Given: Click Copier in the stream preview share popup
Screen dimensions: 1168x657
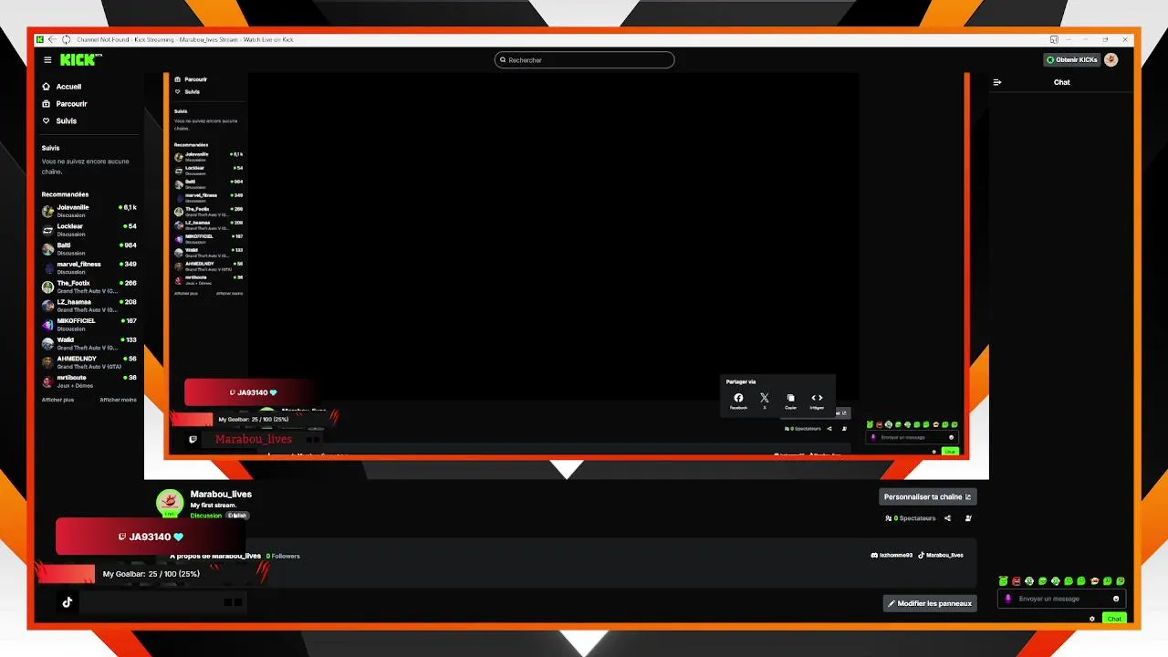Looking at the screenshot, I should [790, 401].
